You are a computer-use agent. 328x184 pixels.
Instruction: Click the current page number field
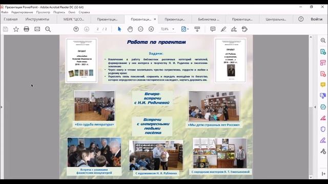point(98,29)
